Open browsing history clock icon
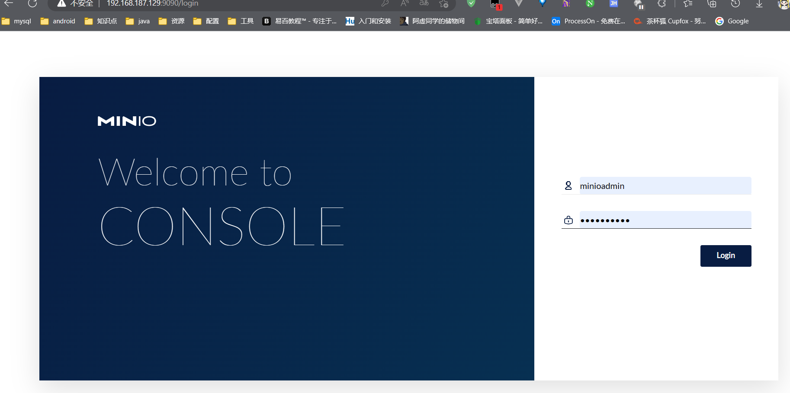This screenshot has height=393, width=790. click(x=735, y=4)
